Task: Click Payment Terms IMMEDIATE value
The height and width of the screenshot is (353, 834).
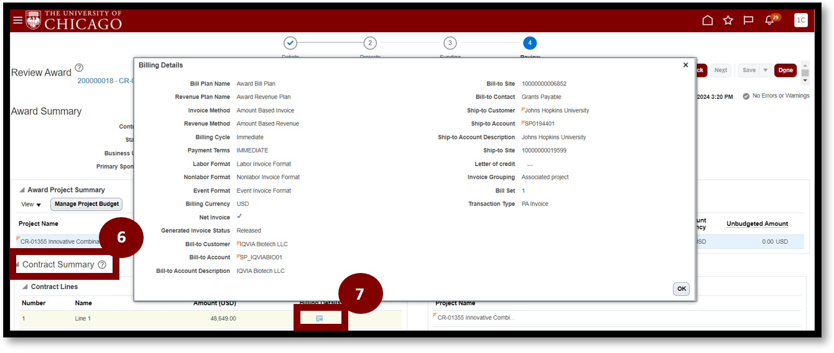Action: pos(252,150)
